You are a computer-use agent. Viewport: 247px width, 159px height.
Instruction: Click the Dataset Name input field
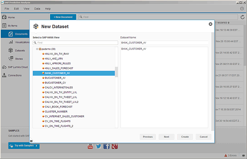click(x=164, y=43)
